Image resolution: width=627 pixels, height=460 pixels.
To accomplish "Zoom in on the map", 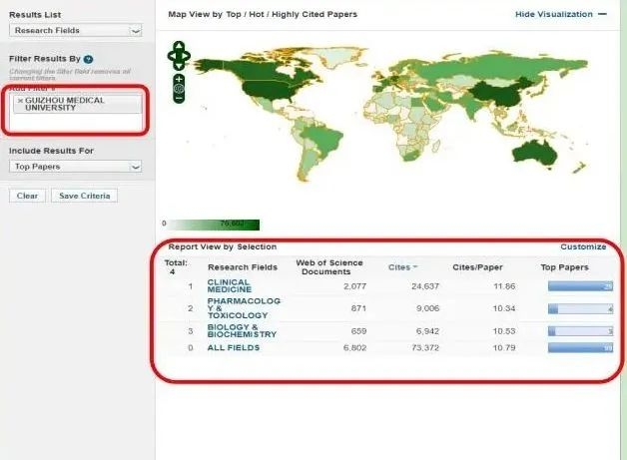I will [x=179, y=79].
